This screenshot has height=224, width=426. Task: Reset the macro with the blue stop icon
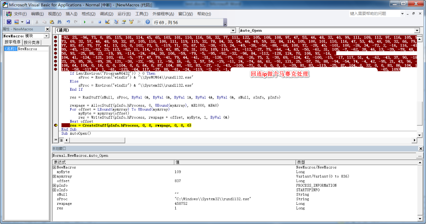[x=100, y=22]
